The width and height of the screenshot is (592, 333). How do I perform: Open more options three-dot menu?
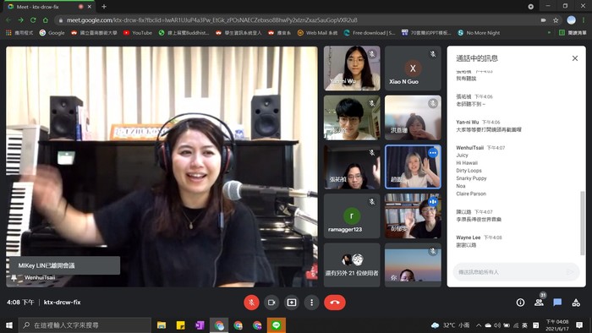pyautogui.click(x=311, y=303)
